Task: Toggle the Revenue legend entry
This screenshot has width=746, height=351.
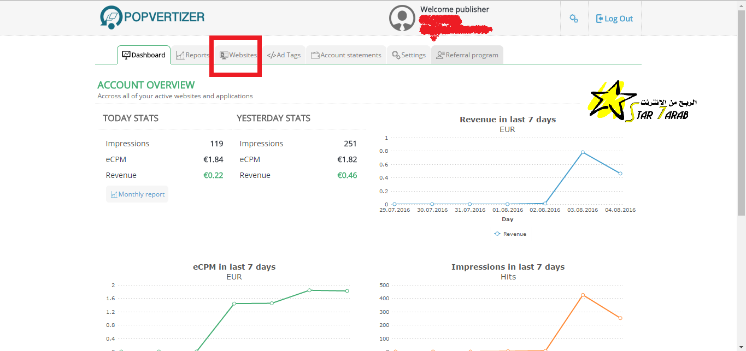Action: [x=510, y=234]
